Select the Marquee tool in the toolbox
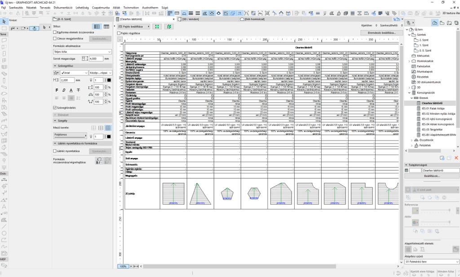Viewport: 460px width, 277px height. [4, 28]
